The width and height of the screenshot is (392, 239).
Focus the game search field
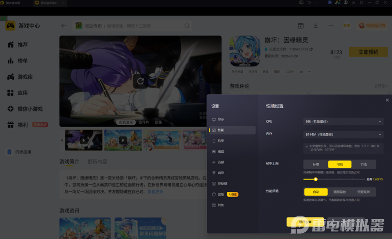133,26
